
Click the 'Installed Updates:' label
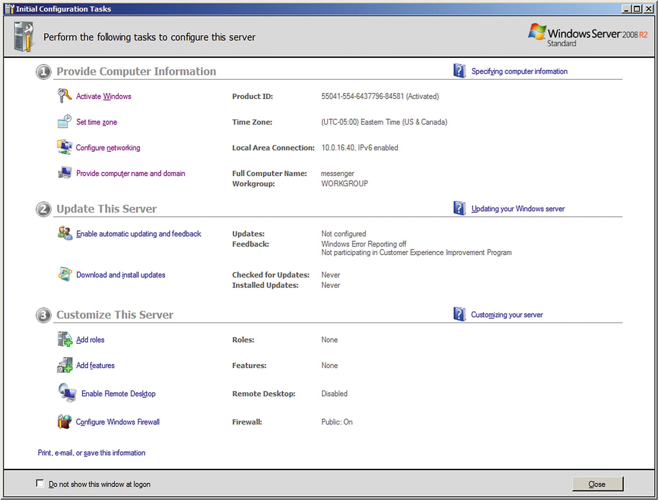(266, 285)
